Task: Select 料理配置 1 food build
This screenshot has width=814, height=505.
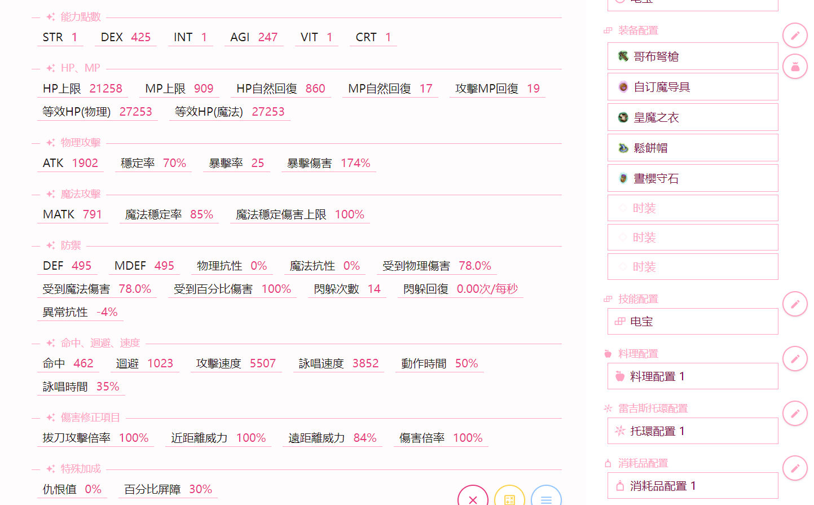Action: click(x=692, y=376)
